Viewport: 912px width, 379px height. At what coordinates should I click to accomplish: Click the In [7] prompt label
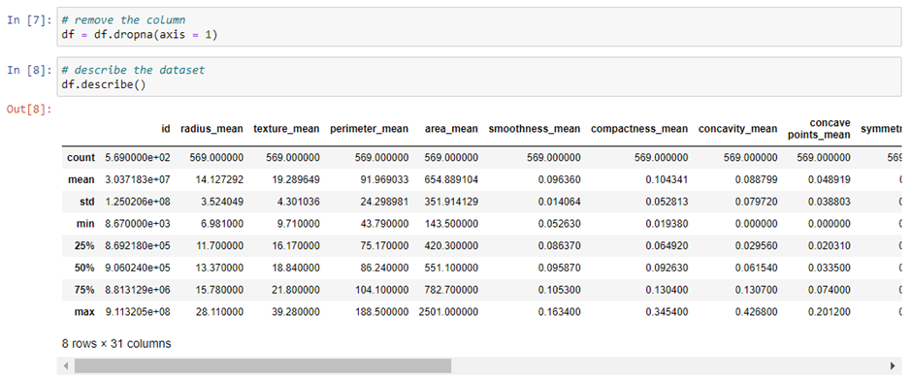(29, 19)
